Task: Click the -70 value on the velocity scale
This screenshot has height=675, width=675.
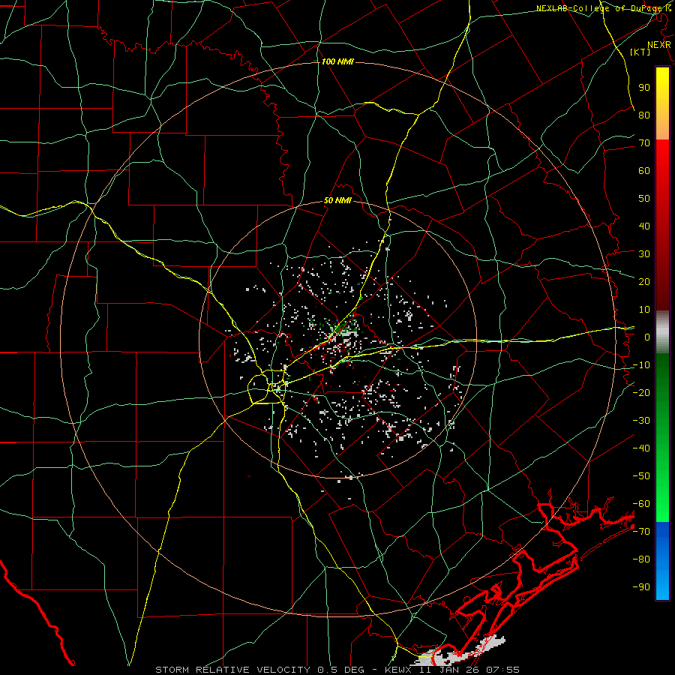Action: pyautogui.click(x=641, y=532)
